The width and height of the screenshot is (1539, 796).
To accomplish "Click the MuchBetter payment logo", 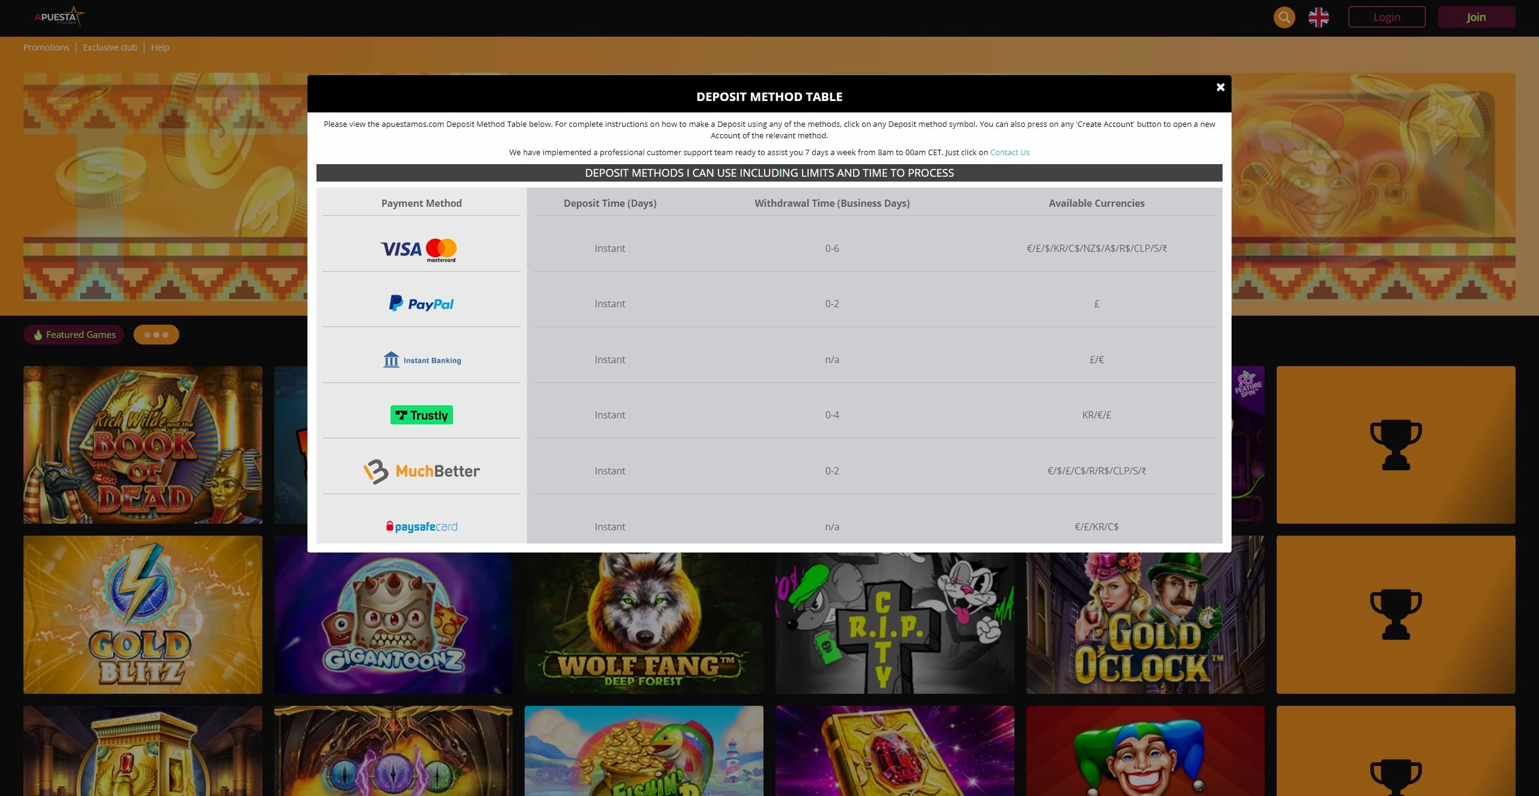I will tap(421, 471).
